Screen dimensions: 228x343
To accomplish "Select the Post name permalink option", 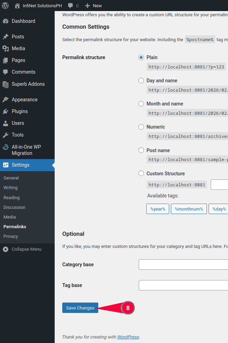I will tap(141, 150).
